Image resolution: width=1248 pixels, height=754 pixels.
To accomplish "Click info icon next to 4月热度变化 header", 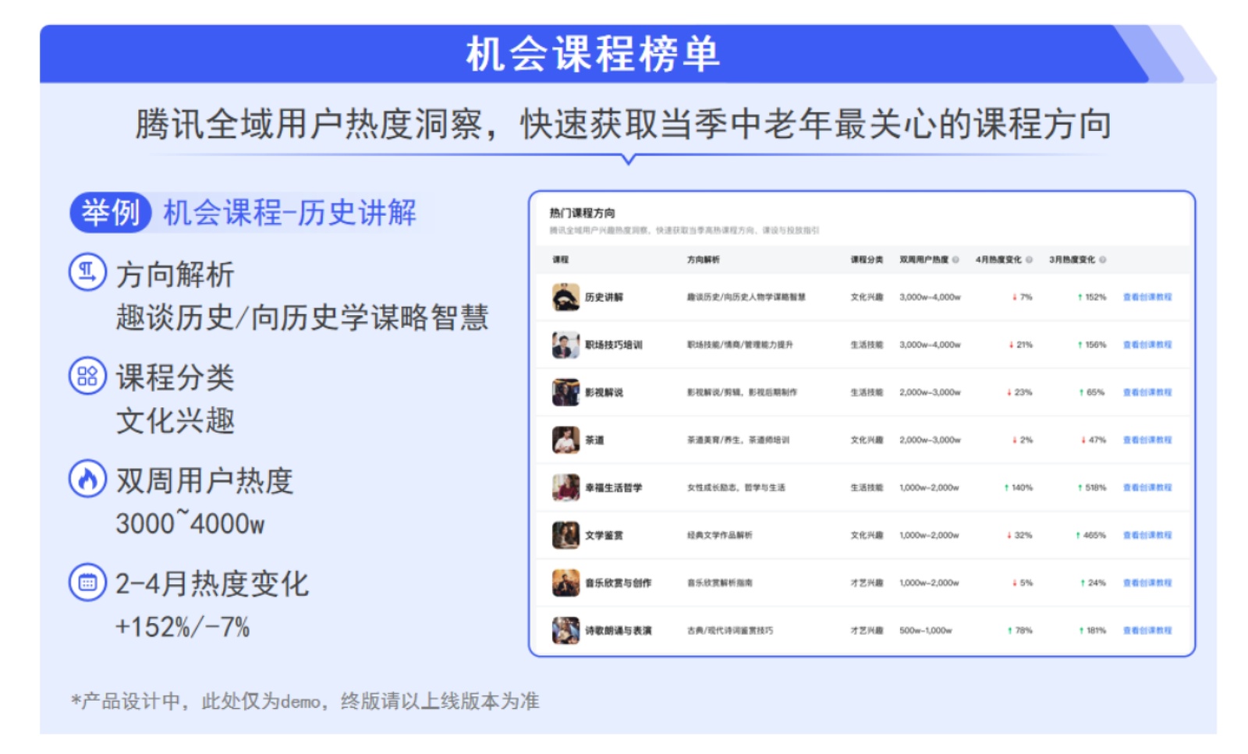I will pos(1029,260).
